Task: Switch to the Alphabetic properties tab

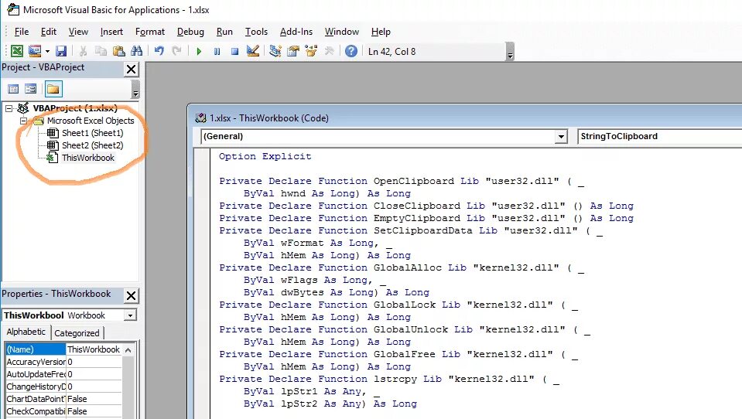Action: pos(26,332)
